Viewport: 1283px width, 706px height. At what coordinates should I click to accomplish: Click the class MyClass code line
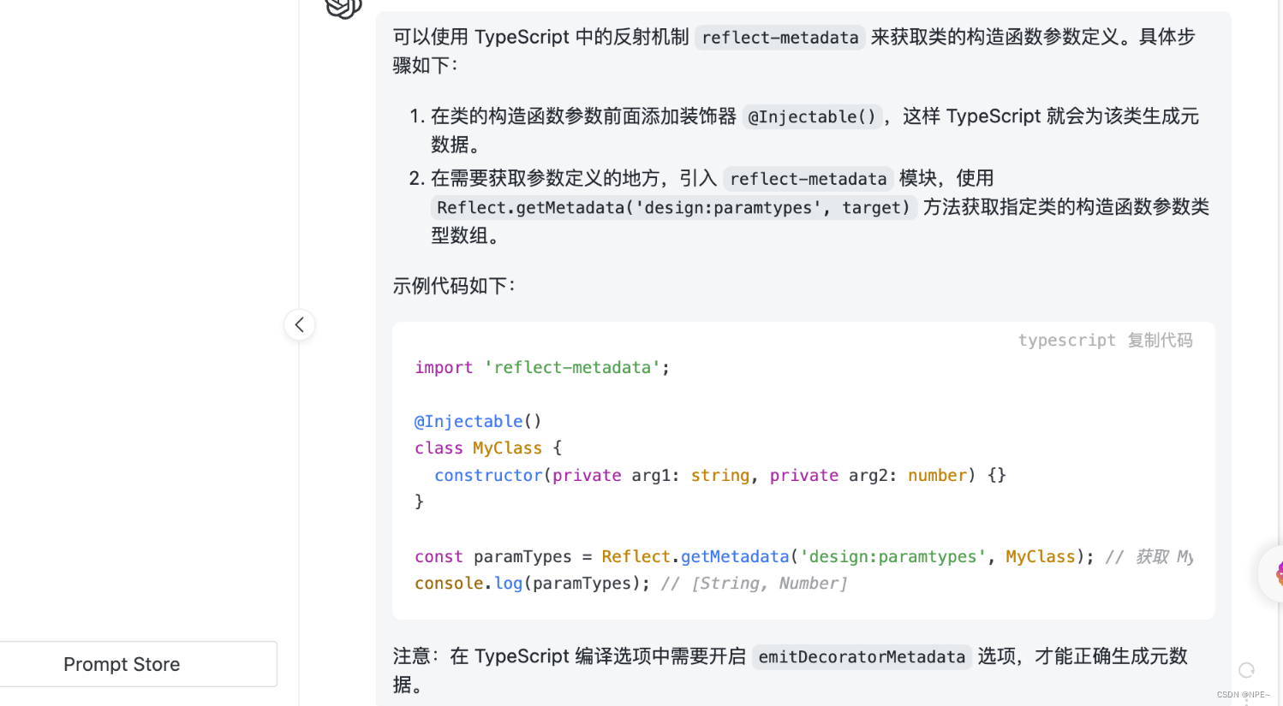[488, 448]
